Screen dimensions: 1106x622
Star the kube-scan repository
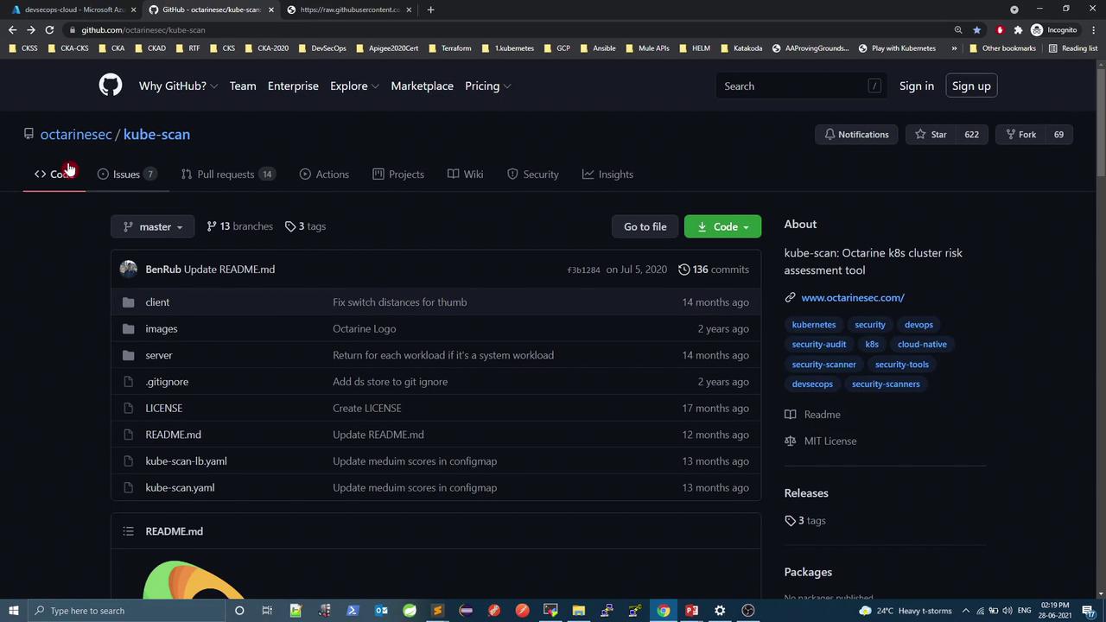pyautogui.click(x=931, y=135)
